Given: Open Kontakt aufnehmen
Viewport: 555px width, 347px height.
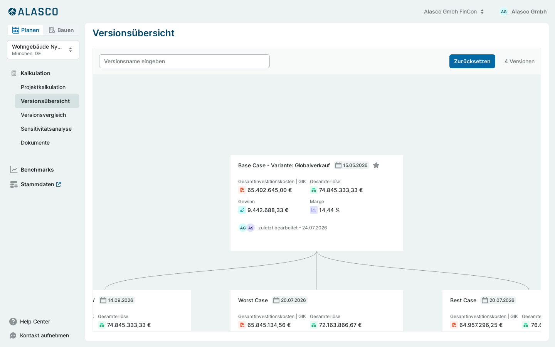Looking at the screenshot, I should (x=45, y=335).
